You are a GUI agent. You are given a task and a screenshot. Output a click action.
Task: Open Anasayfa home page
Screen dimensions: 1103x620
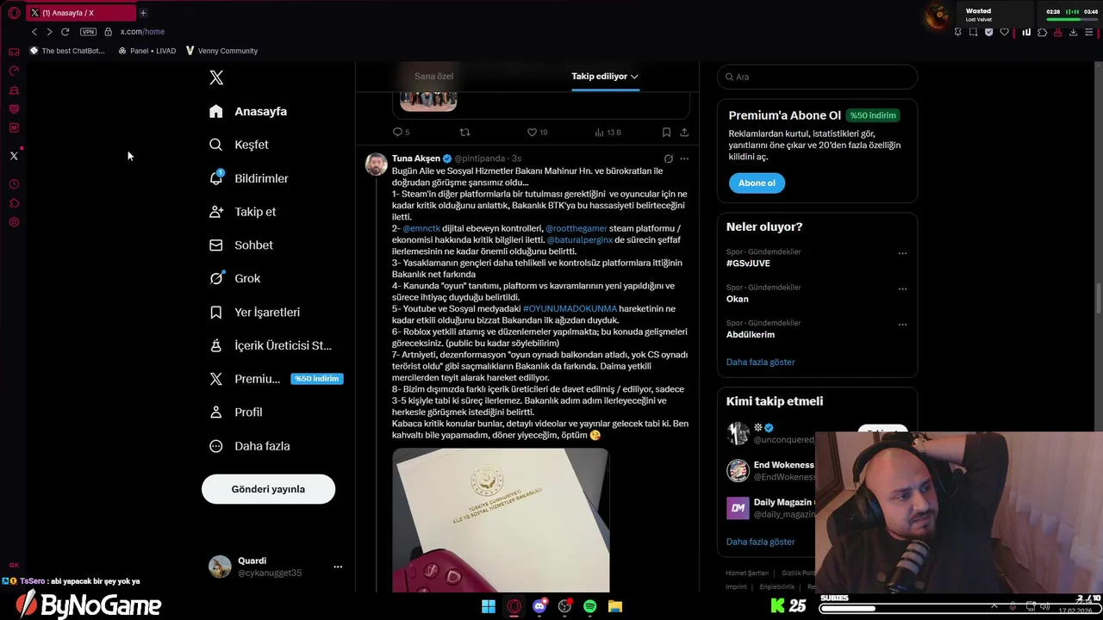click(x=248, y=111)
